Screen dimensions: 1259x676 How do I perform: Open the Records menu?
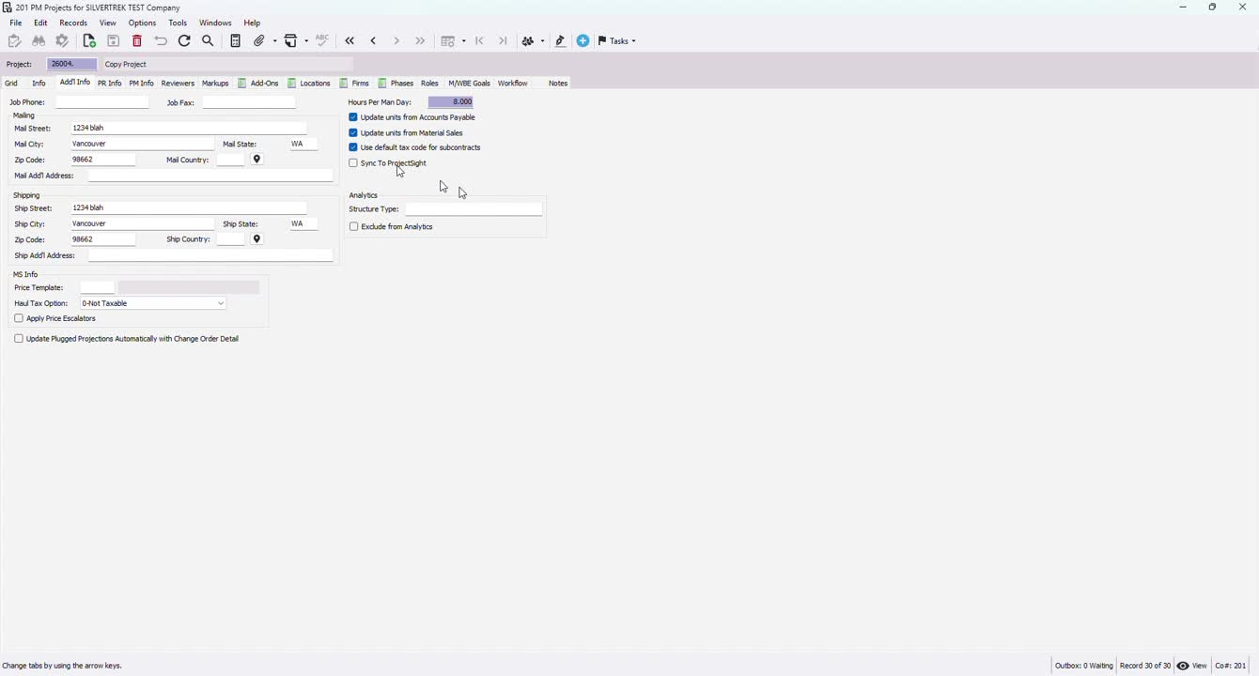pos(73,23)
